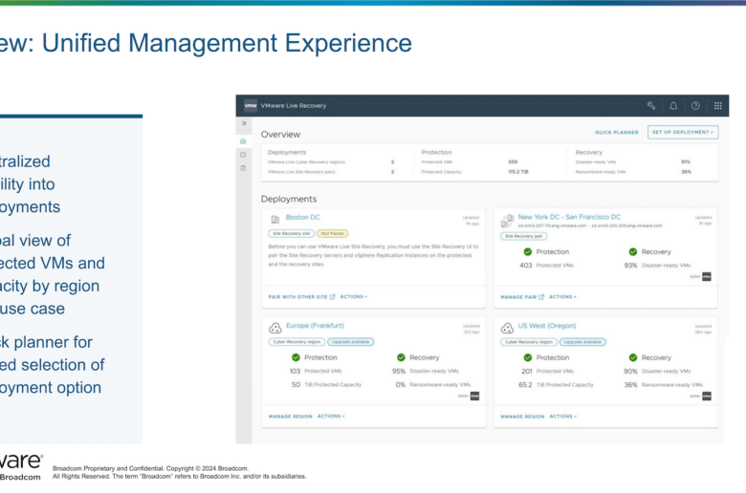Click the Not Paired status badge
Screen dimensions: 746x493
[332, 233]
